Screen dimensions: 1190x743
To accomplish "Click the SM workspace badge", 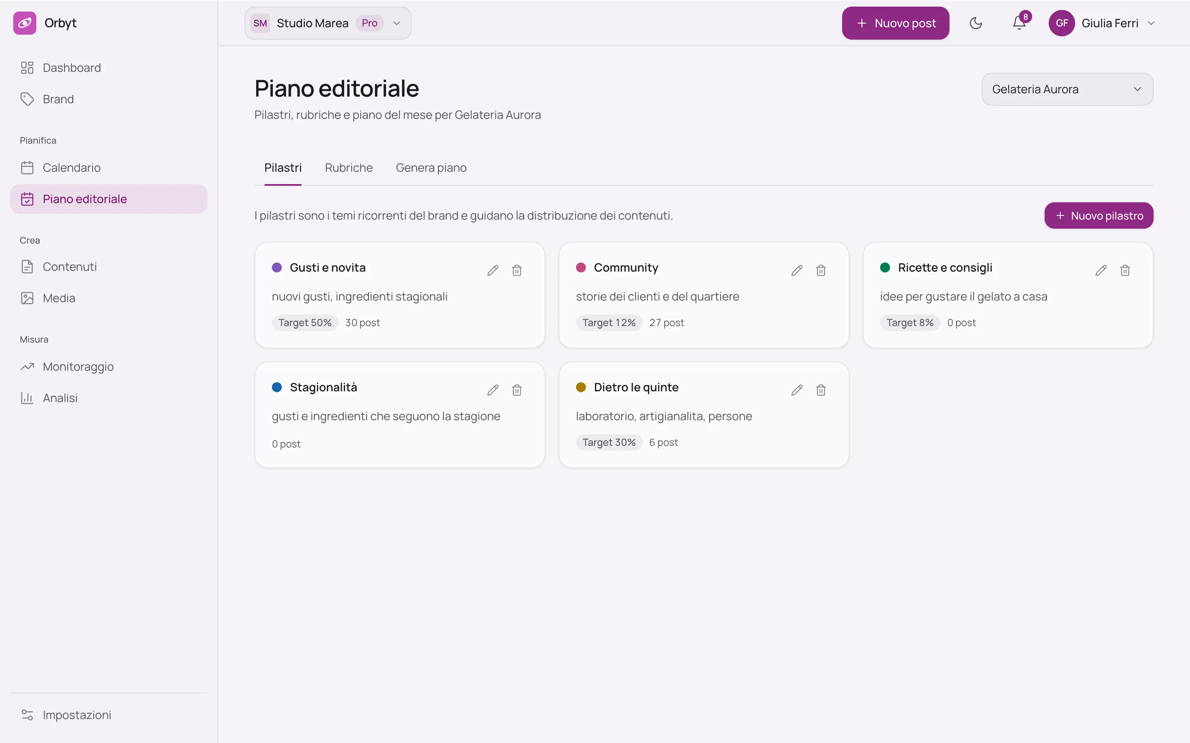I will pos(260,23).
